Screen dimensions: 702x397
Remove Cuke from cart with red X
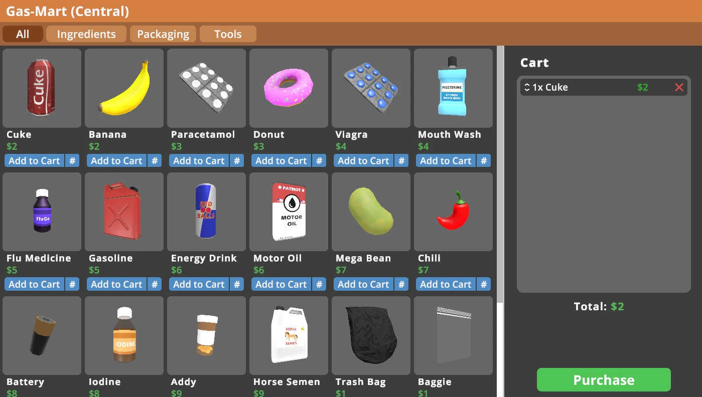[x=679, y=88]
